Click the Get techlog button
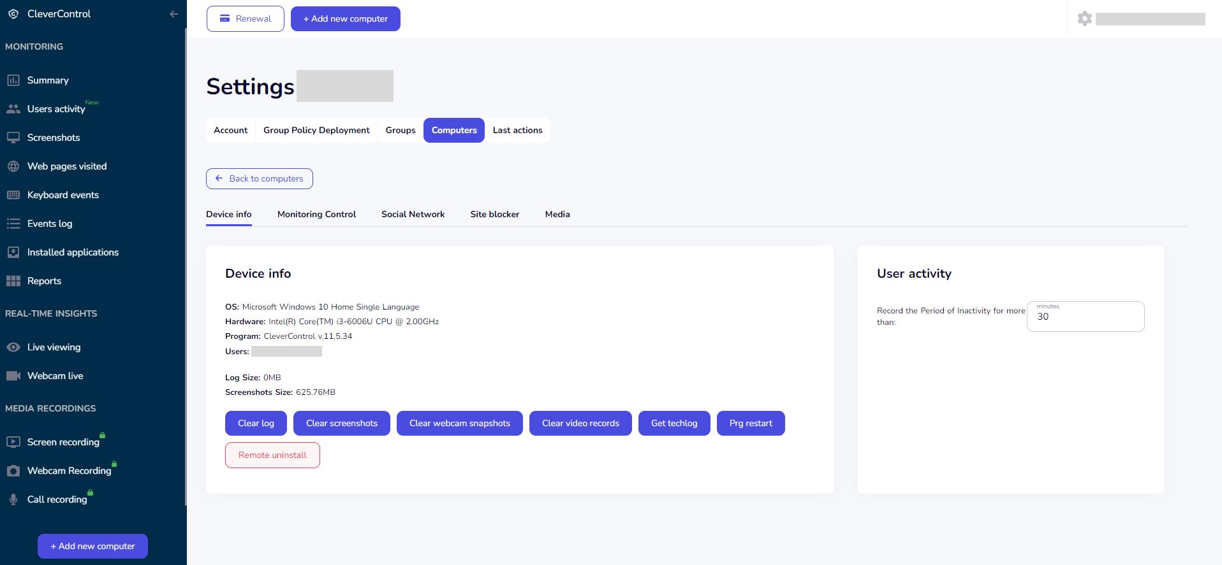Screen dimensions: 1222x565 pos(674,423)
